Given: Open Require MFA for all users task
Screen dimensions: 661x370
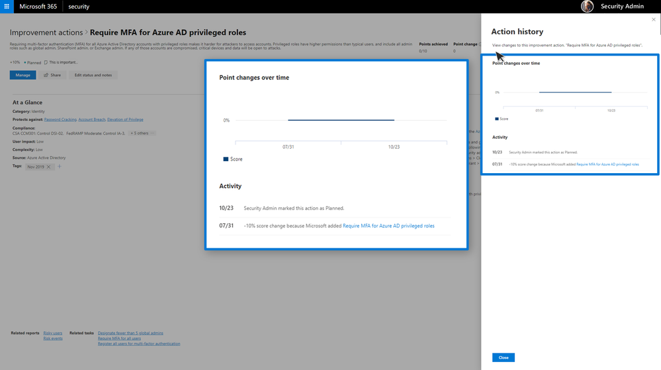Looking at the screenshot, I should click(119, 338).
